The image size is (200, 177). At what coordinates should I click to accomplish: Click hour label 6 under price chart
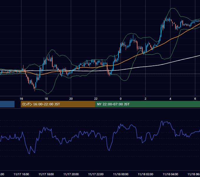(x=195, y=99)
